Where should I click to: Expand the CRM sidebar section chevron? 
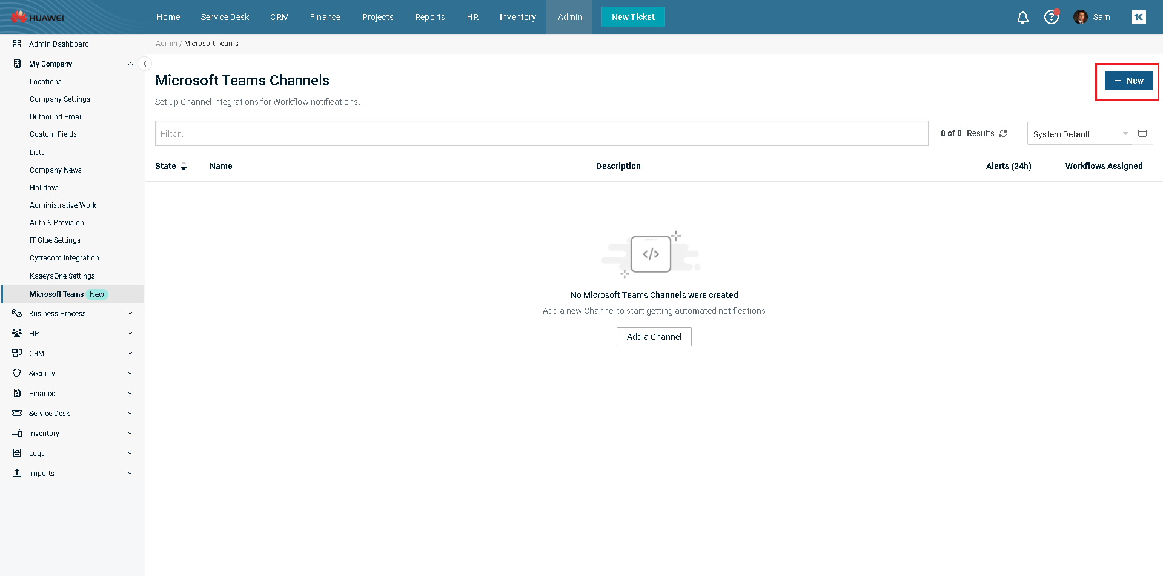click(130, 353)
